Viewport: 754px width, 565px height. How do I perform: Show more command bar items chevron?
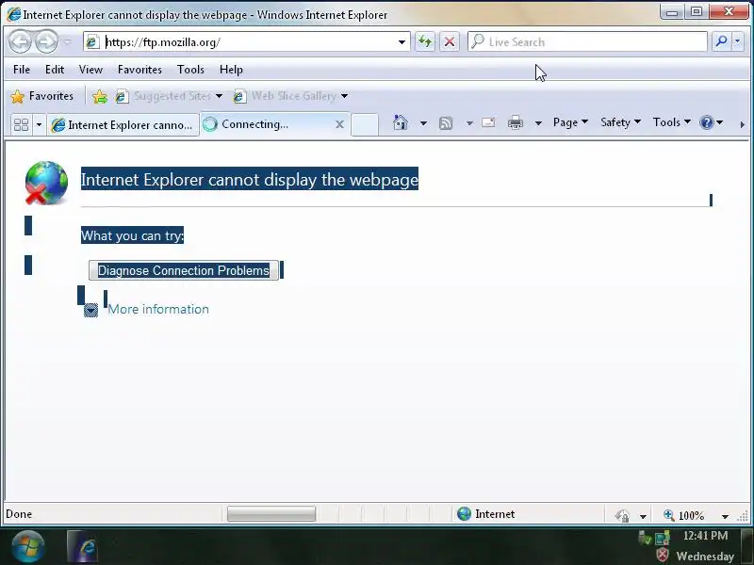(742, 124)
